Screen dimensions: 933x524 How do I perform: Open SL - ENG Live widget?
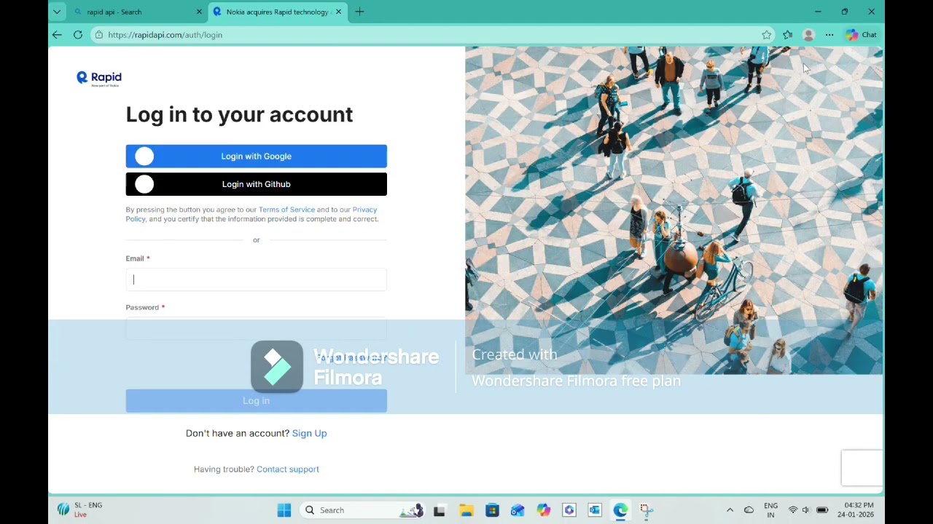point(80,510)
